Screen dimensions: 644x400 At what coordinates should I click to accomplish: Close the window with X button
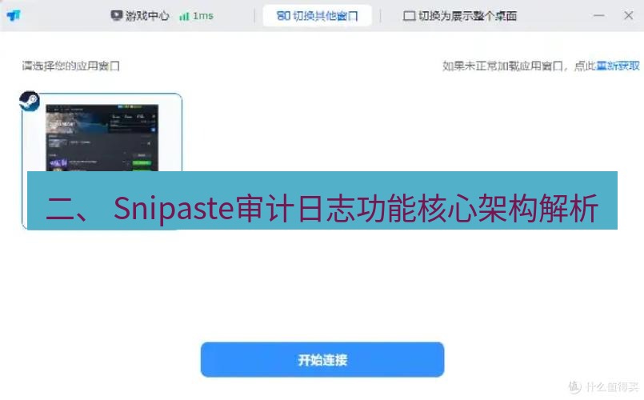[628, 16]
